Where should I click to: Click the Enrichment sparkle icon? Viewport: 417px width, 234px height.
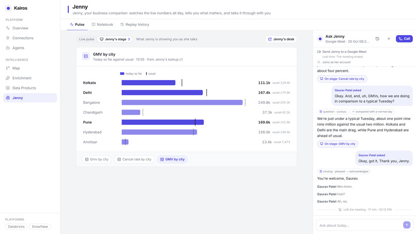8,78
